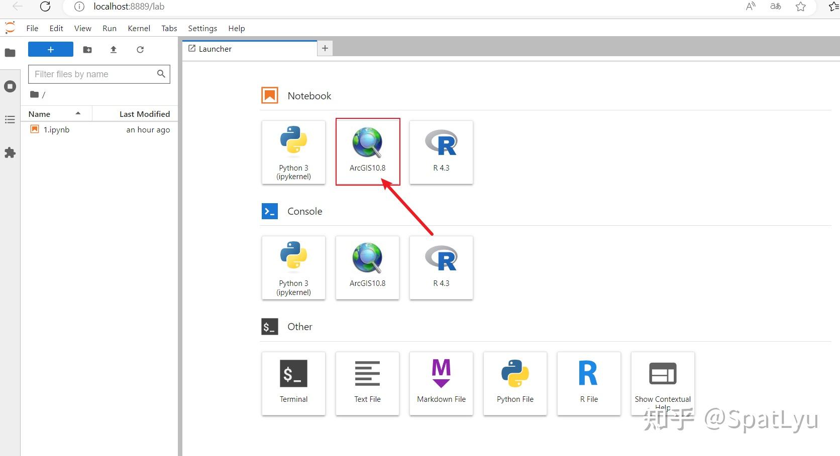Launch an ArcGIS10.8 notebook
The width and height of the screenshot is (840, 456).
coord(367,150)
